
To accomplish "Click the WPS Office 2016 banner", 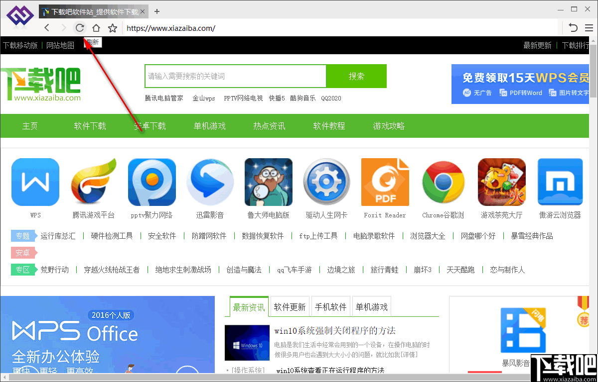I will [x=107, y=334].
